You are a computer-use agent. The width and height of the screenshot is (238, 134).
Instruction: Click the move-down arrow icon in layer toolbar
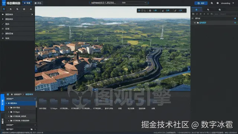(x=208, y=14)
